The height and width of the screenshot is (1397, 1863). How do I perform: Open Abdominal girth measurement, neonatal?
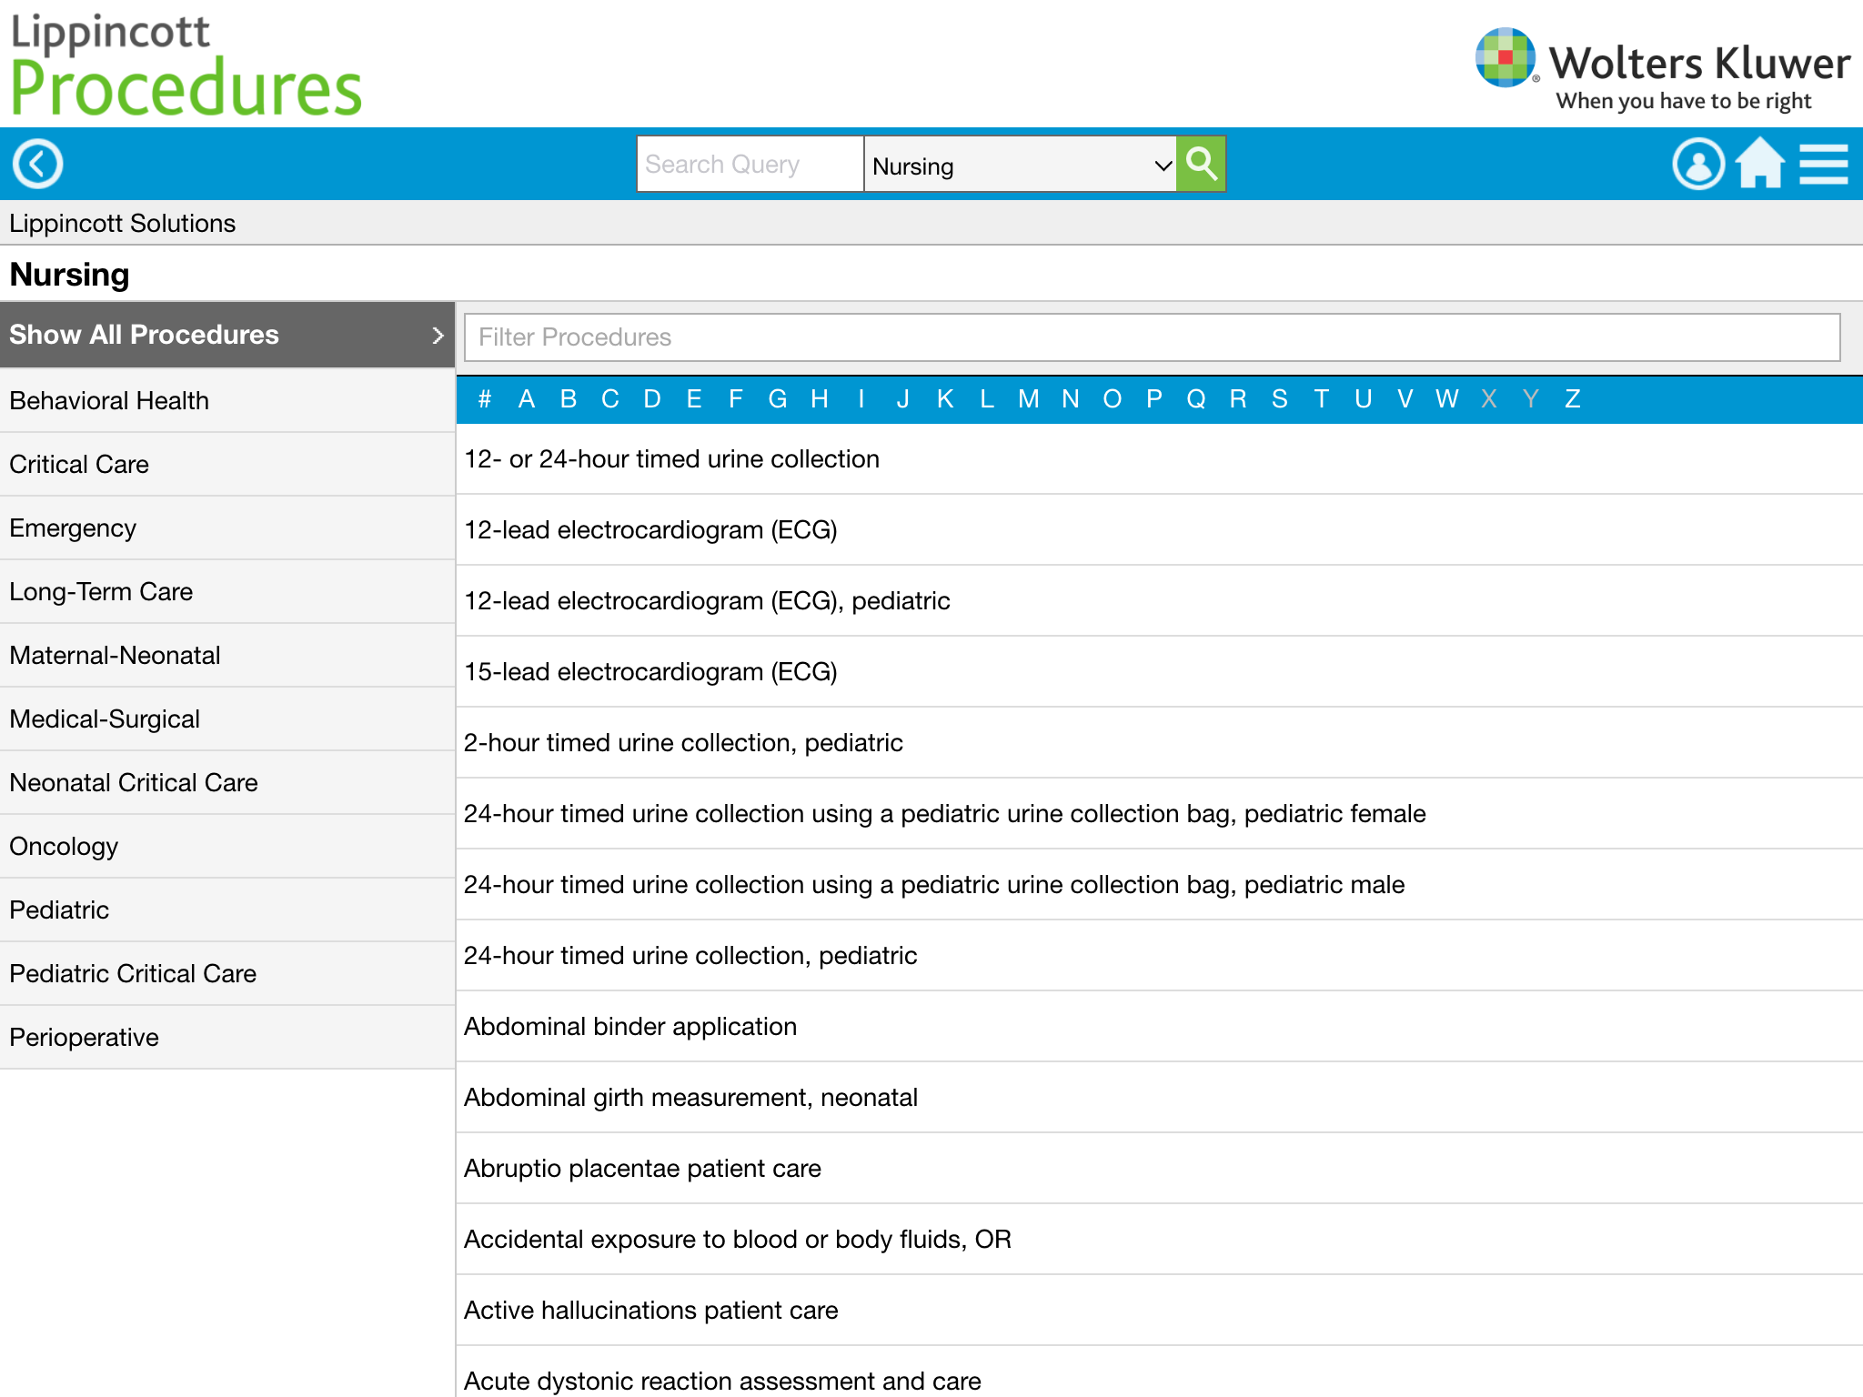point(1159,1098)
